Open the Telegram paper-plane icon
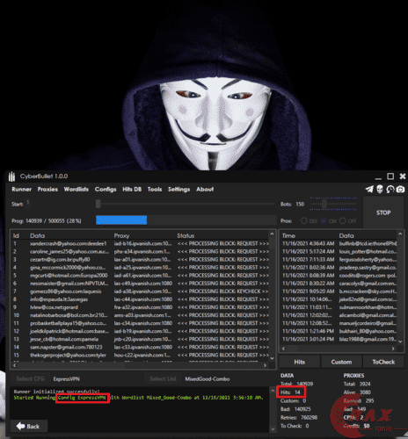The image size is (408, 439). [369, 189]
